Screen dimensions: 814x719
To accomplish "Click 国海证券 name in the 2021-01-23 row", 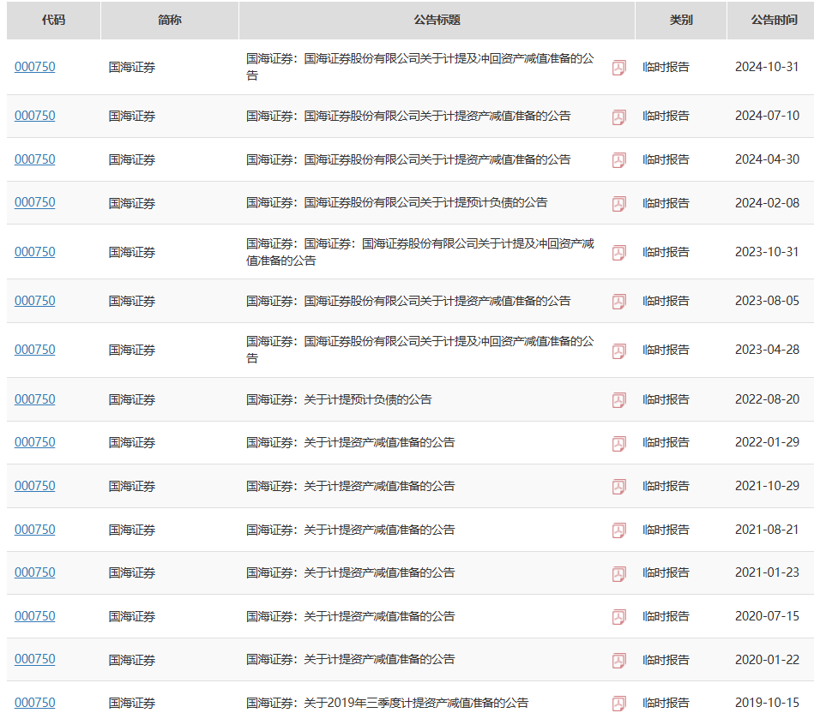I will 132,572.
